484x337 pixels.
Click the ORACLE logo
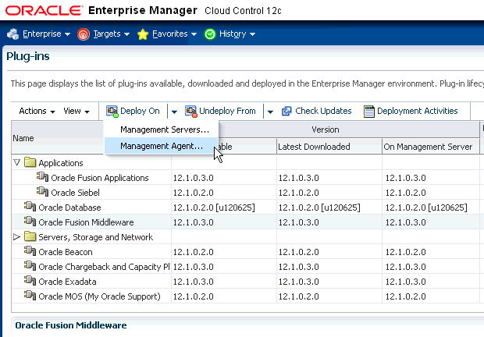point(44,10)
